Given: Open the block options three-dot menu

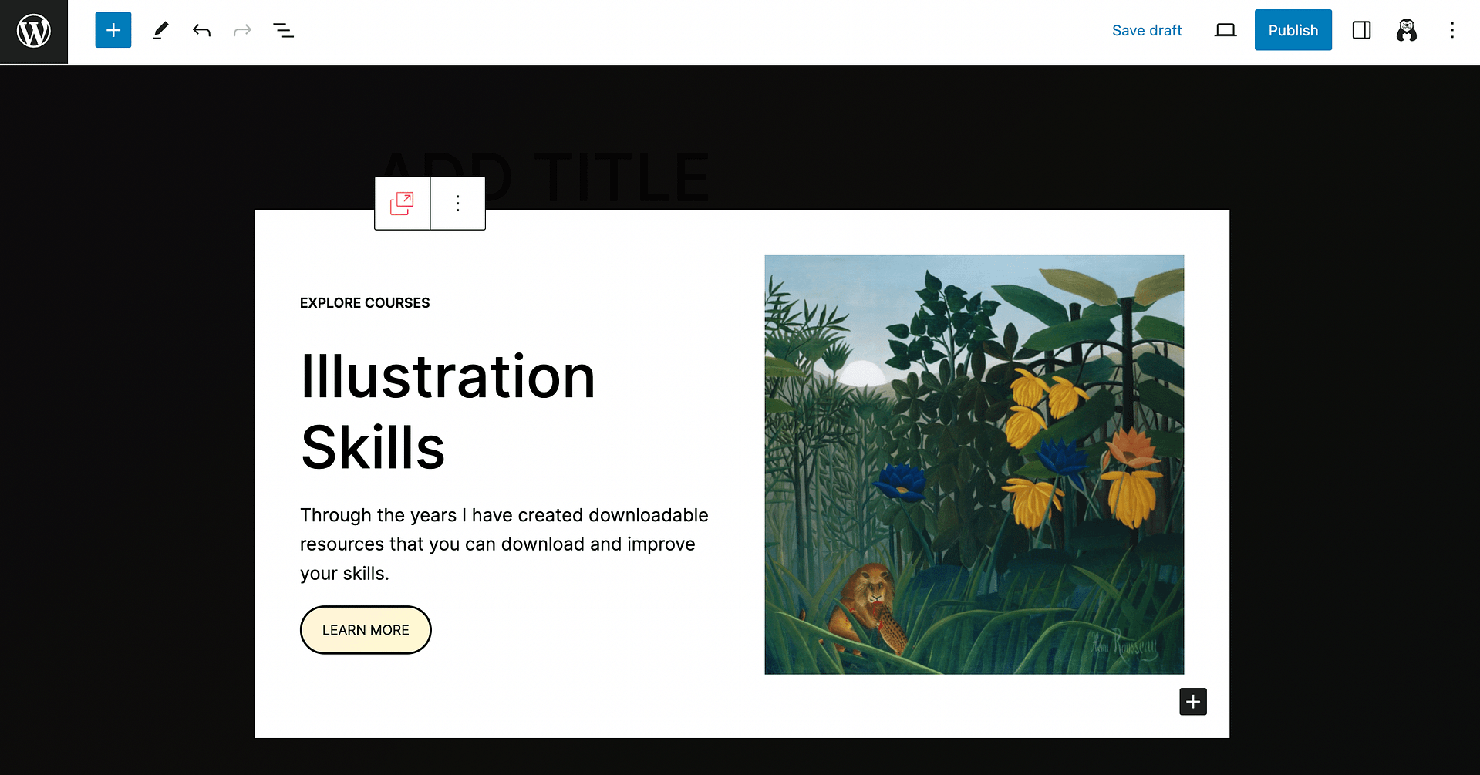Looking at the screenshot, I should click(457, 203).
